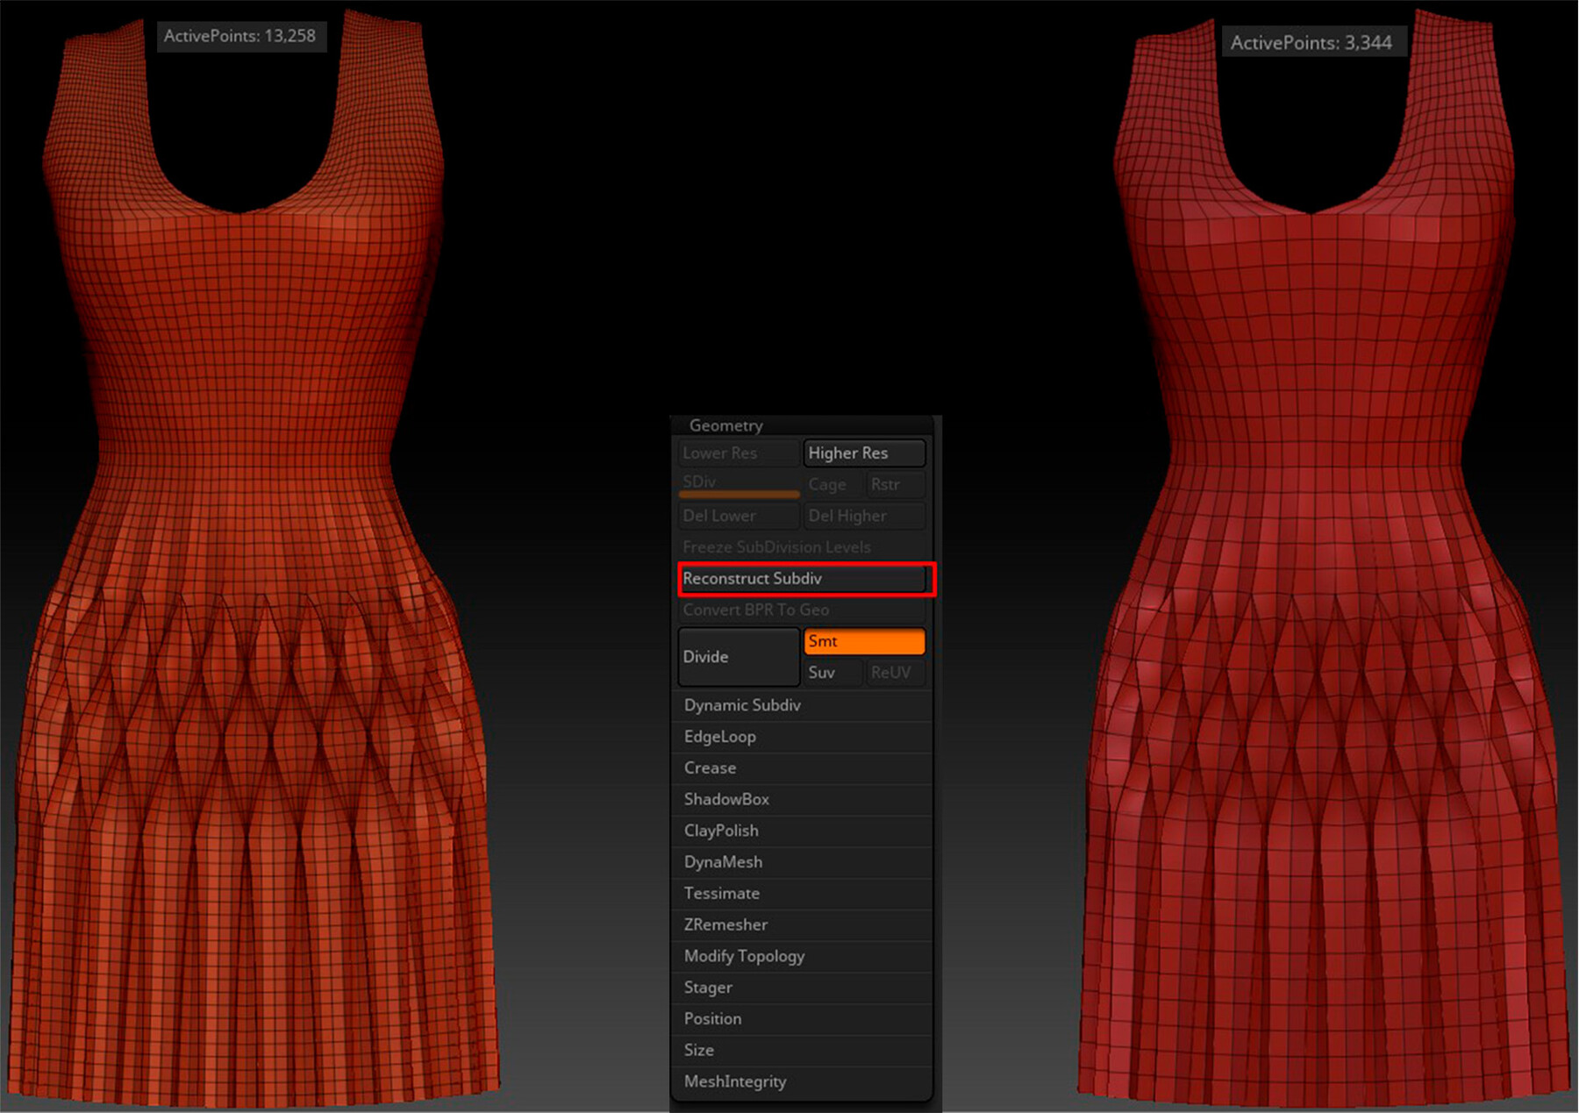Expand the Crease sub-palette
The image size is (1579, 1113).
710,767
